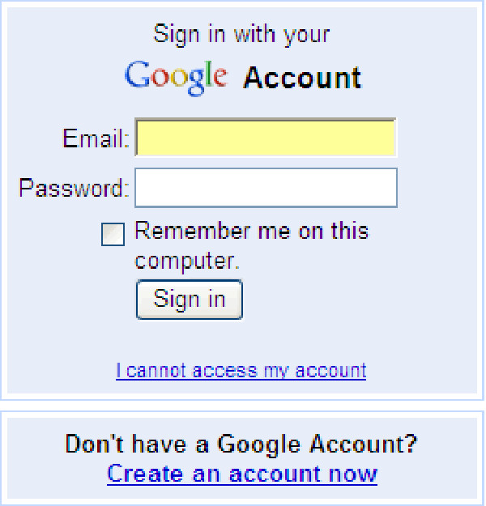Click the bold 'Account' text beside logo
The height and width of the screenshot is (506, 486).
(302, 79)
